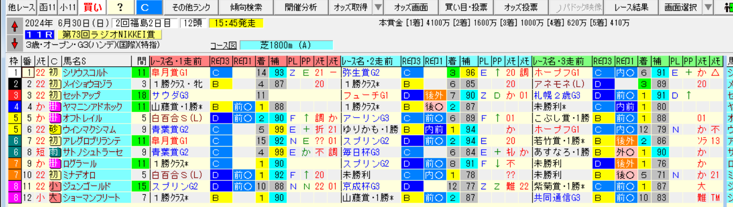Image resolution: width=733 pixels, height=207 pixels.
Task: Go to next race with red down arrow
Action: pyautogui.click(x=14, y=43)
